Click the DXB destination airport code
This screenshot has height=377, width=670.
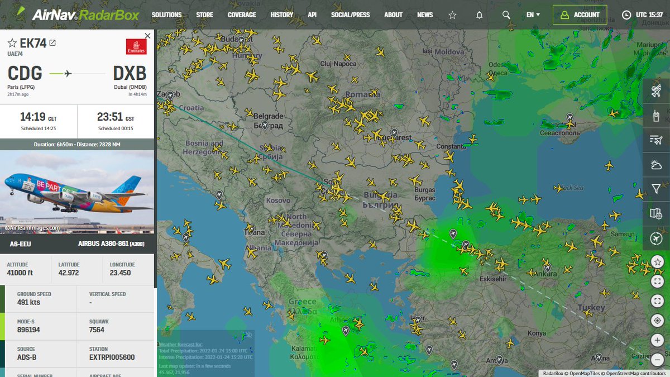point(130,73)
